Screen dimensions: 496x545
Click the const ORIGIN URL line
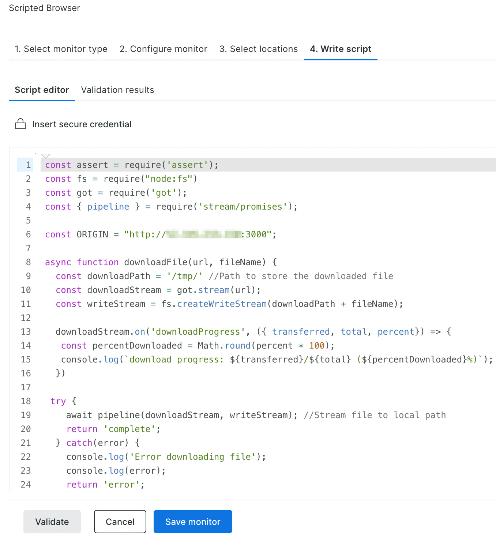point(161,234)
